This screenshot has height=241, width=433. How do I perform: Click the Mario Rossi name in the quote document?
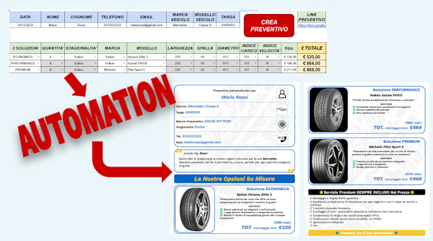[234, 97]
